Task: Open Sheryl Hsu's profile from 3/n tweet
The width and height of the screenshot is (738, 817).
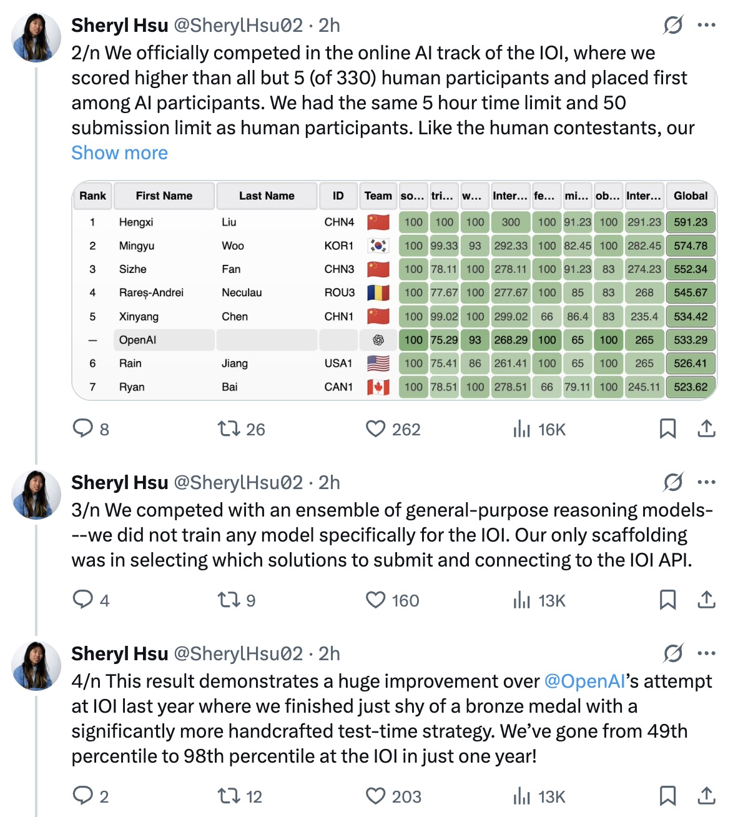Action: [119, 482]
